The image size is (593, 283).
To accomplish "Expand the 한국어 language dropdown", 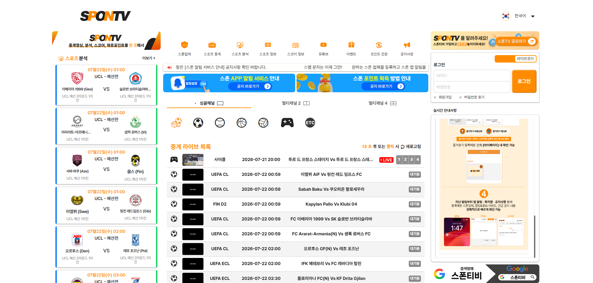I will point(533,16).
